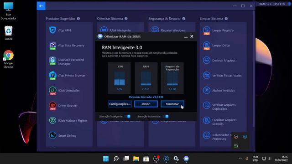Start RAM cleanup with Iniciar!
Viewport: 292px width, 164px height.
pyautogui.click(x=146, y=104)
